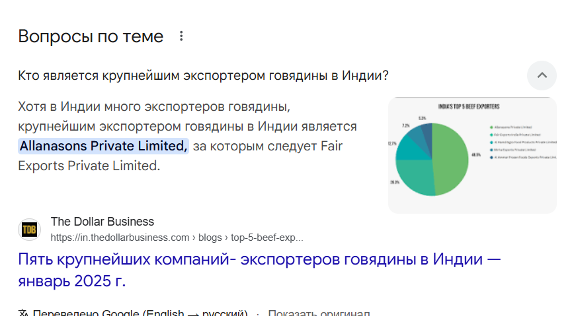Click Показать оригинал to view the original

[319, 313]
